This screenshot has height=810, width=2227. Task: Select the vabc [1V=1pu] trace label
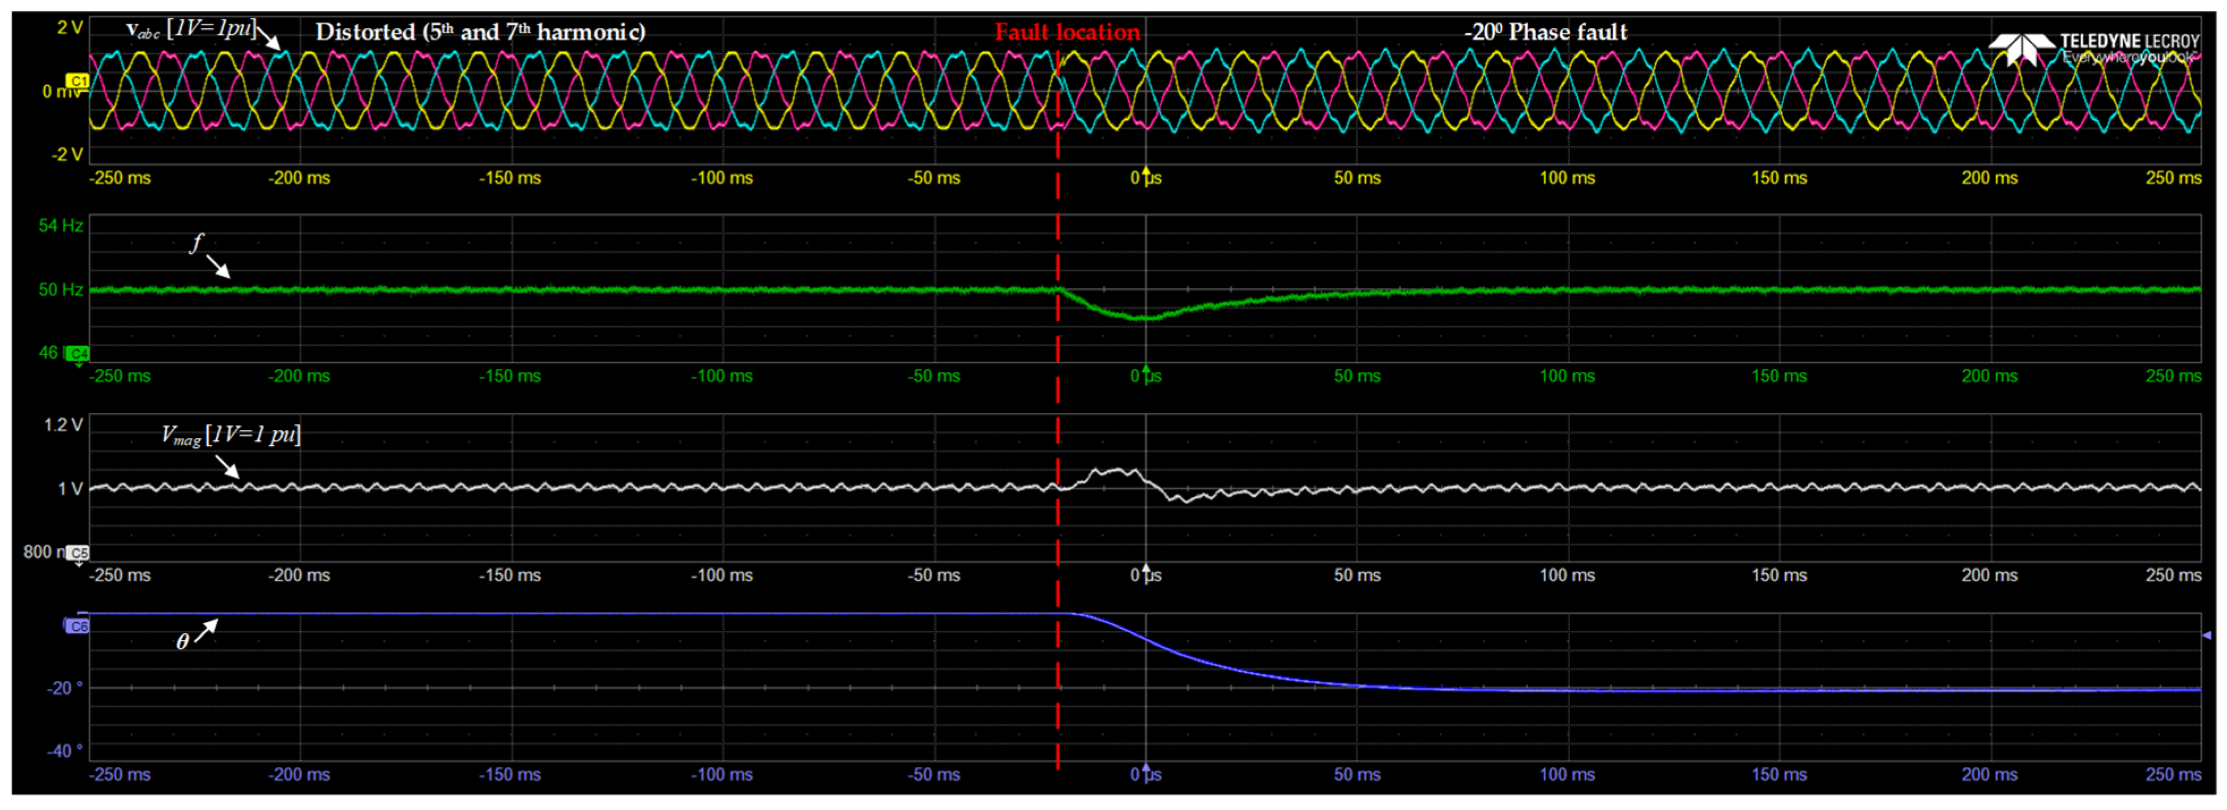coord(190,29)
